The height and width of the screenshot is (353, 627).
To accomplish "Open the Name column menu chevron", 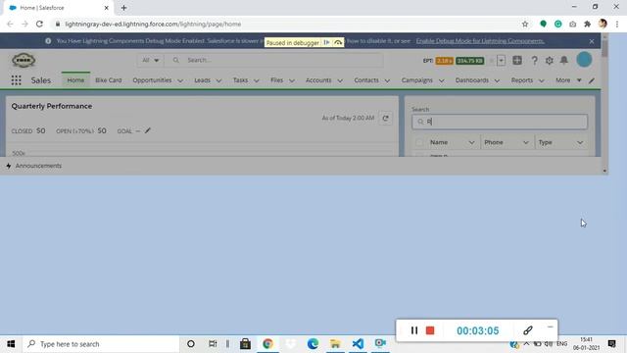I will point(471,142).
